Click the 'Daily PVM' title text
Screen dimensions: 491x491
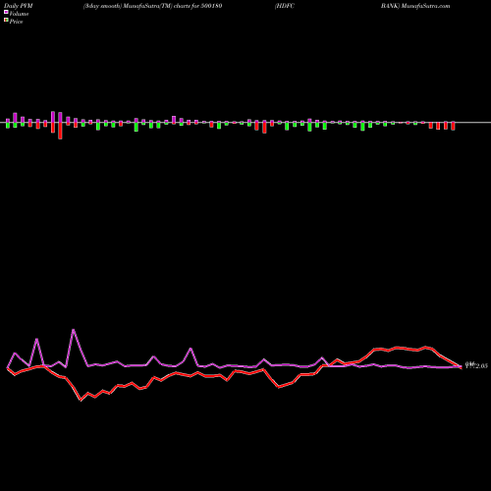click(19, 6)
